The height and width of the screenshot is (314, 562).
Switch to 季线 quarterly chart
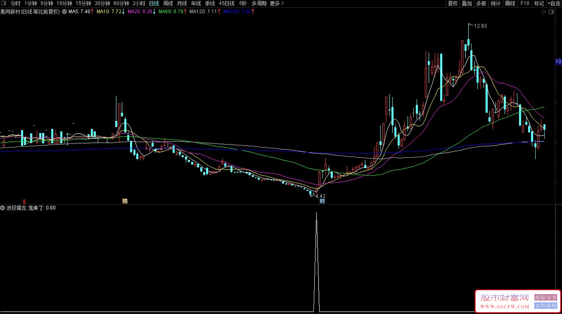click(x=210, y=3)
